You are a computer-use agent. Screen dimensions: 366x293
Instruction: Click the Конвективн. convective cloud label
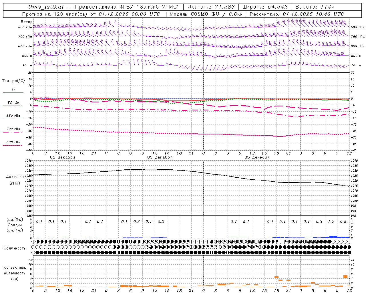click(x=15, y=268)
